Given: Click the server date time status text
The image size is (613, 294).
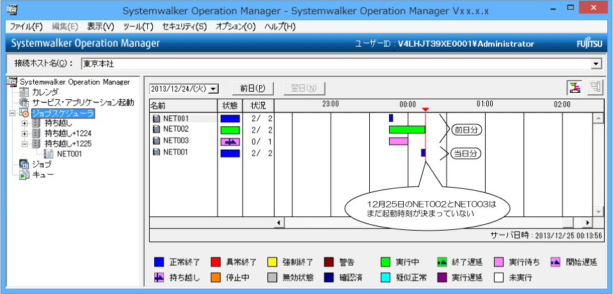Looking at the screenshot, I should (546, 236).
